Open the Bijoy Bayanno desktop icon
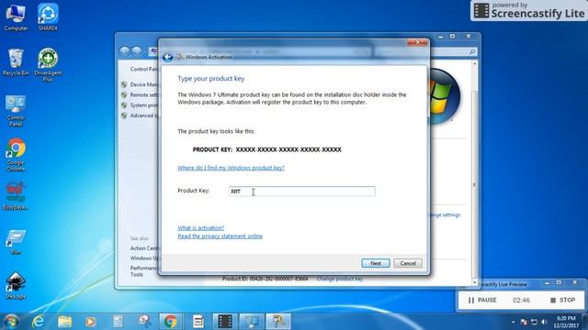The width and height of the screenshot is (588, 330). (x=16, y=196)
